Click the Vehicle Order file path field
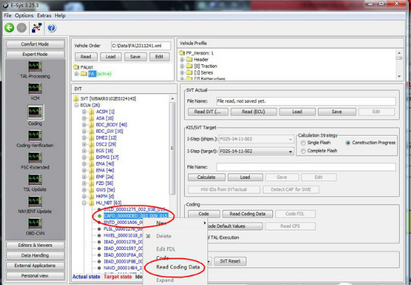This screenshot has height=285, width=411. coord(141,46)
